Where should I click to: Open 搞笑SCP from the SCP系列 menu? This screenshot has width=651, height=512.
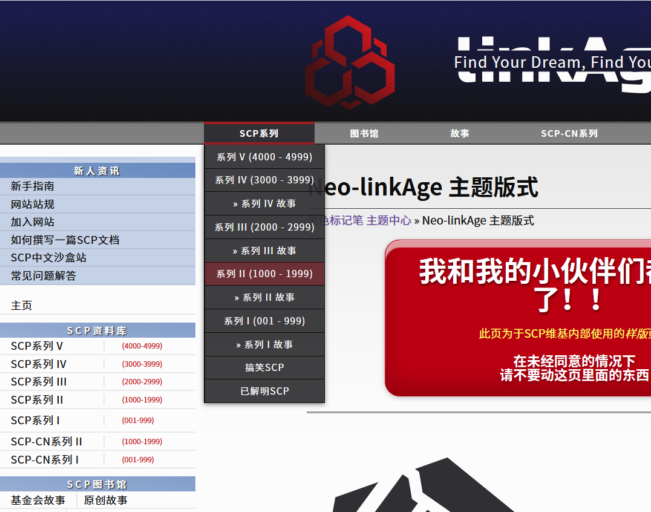pos(264,367)
